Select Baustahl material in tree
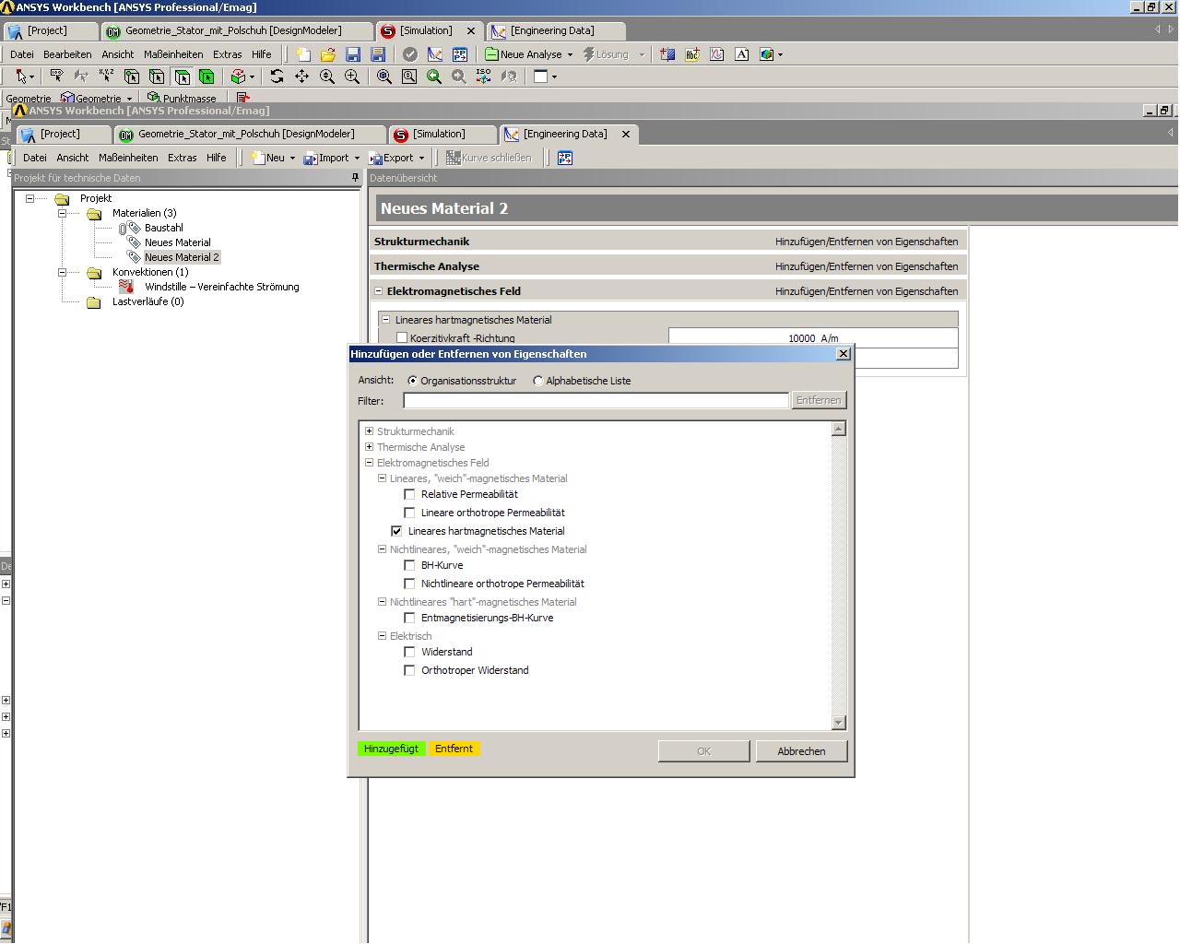This screenshot has width=1180, height=944. point(164,228)
